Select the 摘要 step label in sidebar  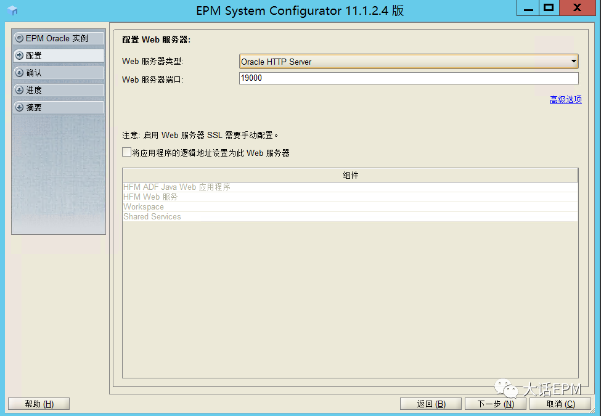(34, 107)
